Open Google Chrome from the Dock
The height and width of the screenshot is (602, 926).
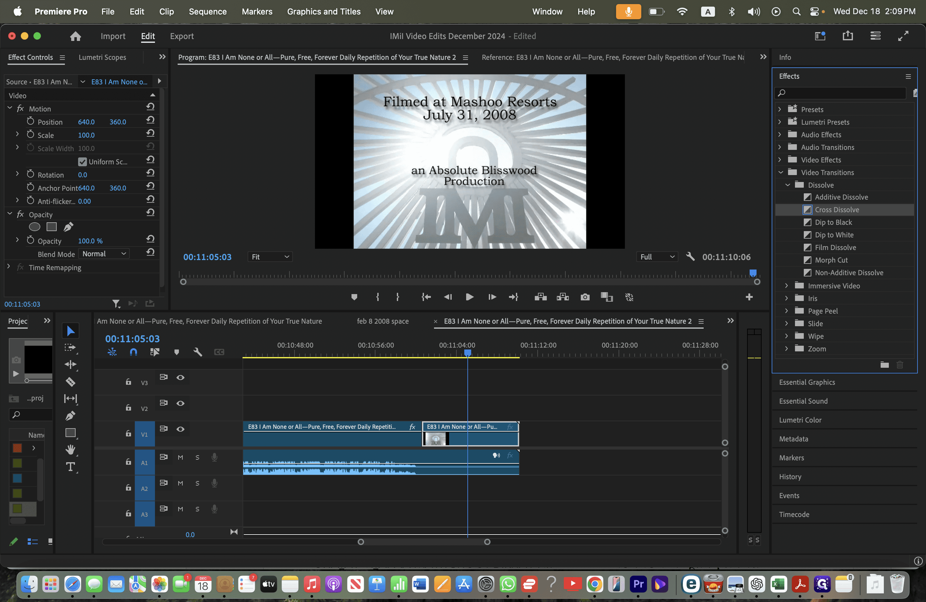click(595, 584)
